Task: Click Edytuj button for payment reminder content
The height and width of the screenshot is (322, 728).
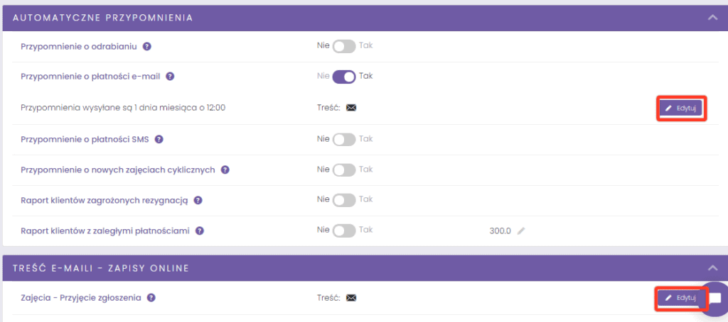Action: (x=681, y=108)
